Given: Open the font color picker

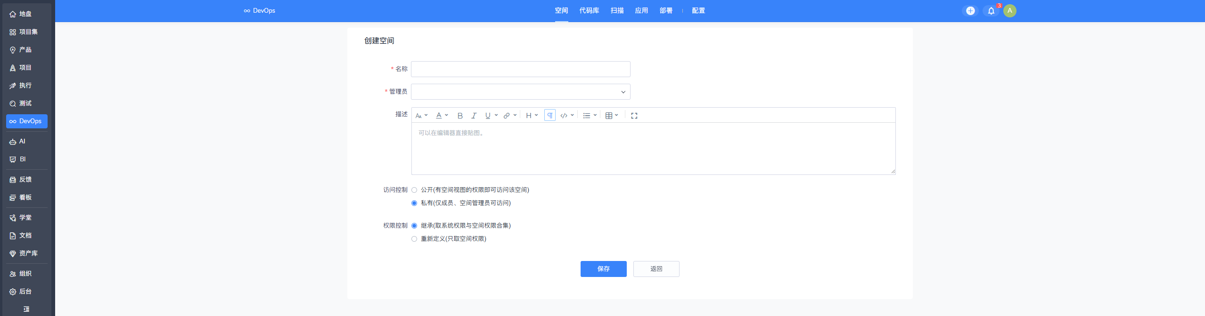Looking at the screenshot, I should point(442,116).
